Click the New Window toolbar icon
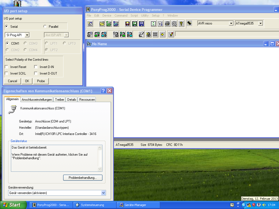This screenshot has width=279, height=209. [90, 24]
